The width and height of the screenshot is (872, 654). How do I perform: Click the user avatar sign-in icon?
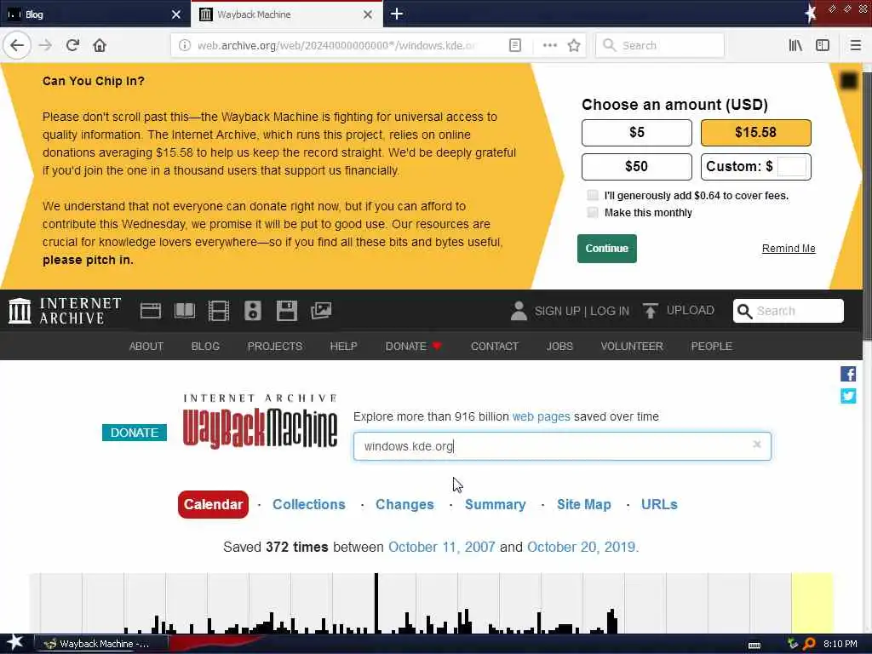click(x=519, y=311)
